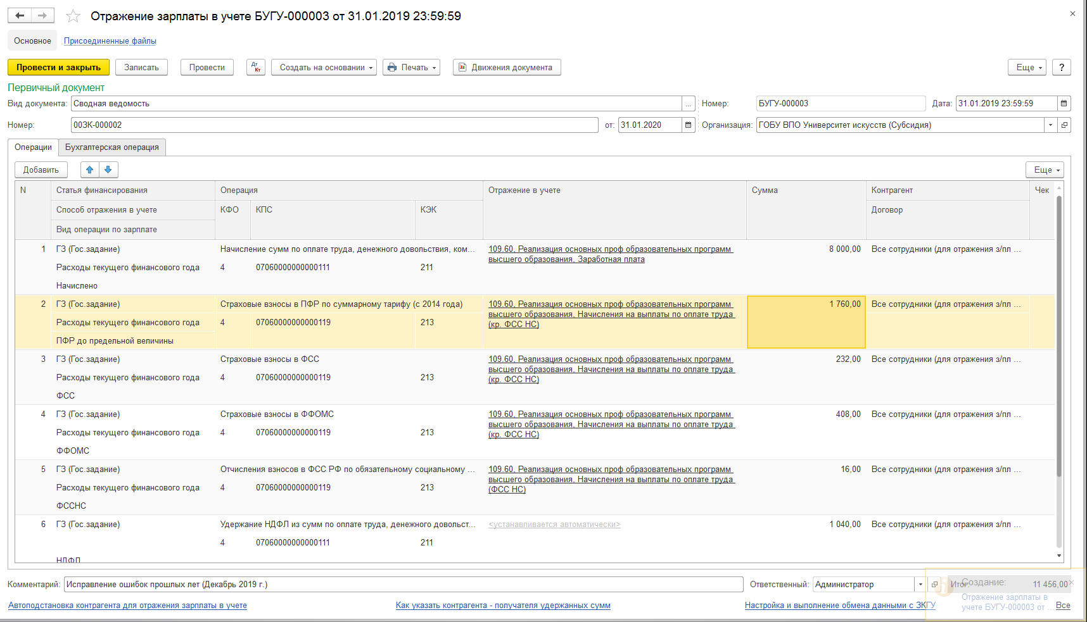Open the Печать dropdown menu
The image size is (1087, 622).
412,67
